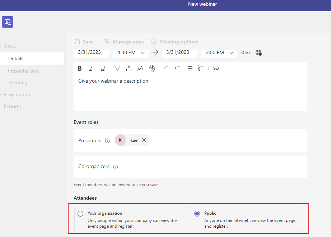Open the end time dropdown
The image size is (331, 237).
coord(232,52)
